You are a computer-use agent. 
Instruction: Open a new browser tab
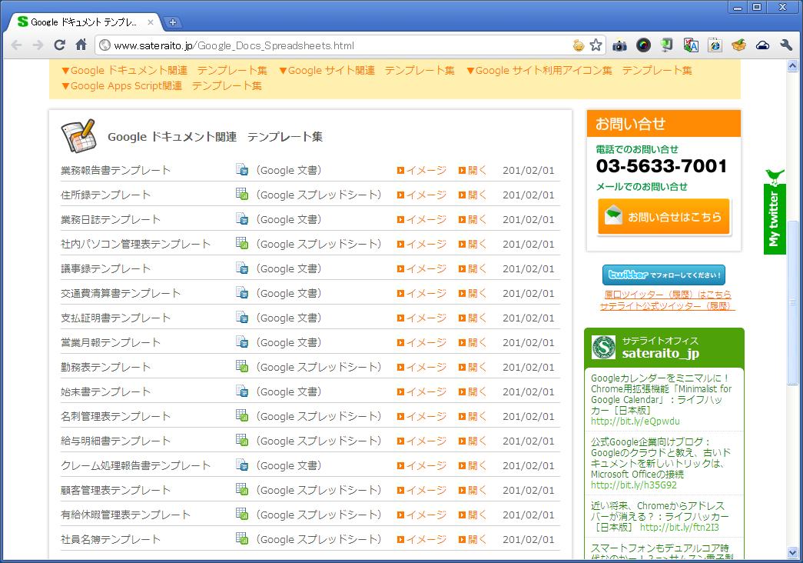pyautogui.click(x=173, y=22)
